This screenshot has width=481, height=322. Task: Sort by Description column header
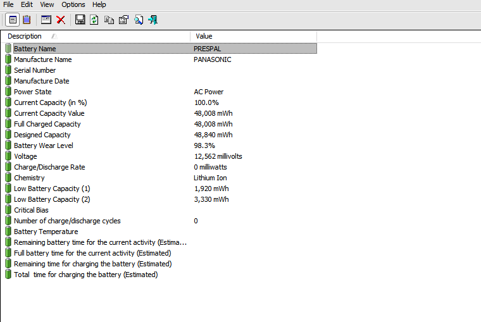pos(96,36)
